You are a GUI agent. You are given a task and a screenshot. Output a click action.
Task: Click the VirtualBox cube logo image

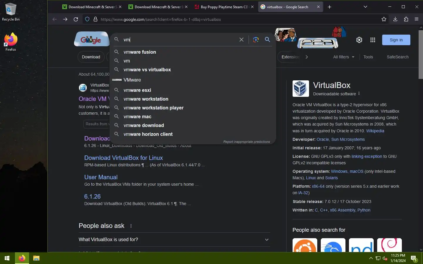click(301, 89)
